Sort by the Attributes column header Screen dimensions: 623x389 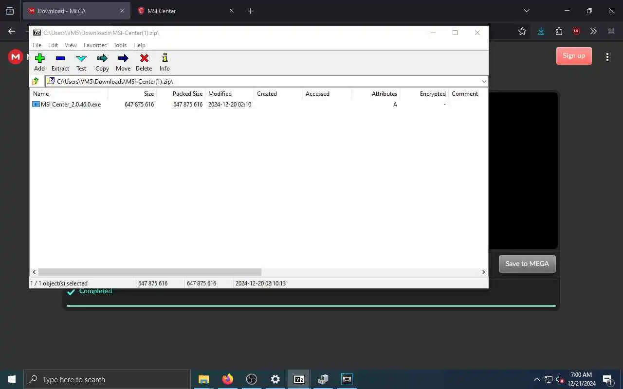tap(376, 94)
